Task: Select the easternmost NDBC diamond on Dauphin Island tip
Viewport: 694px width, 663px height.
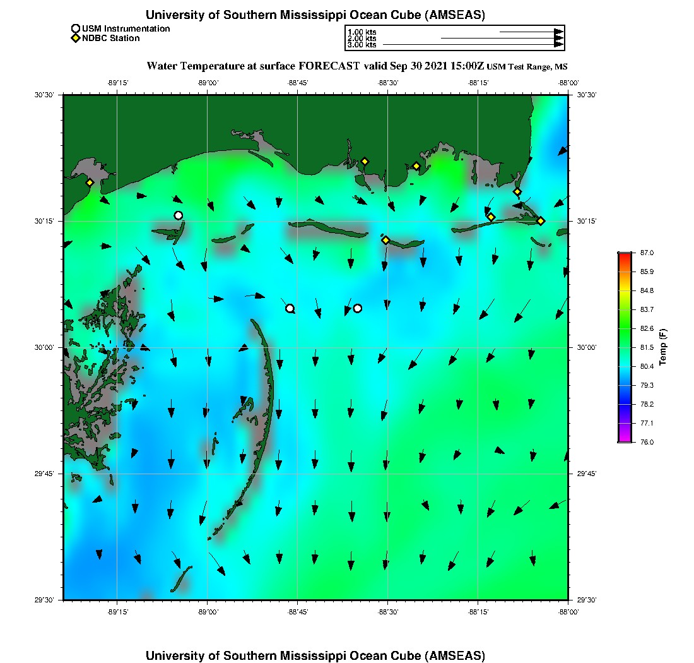Action: pos(541,221)
